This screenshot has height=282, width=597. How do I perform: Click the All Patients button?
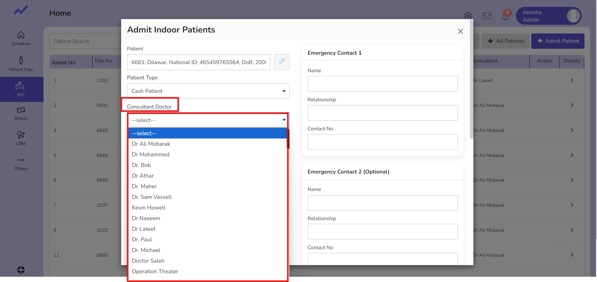point(505,41)
